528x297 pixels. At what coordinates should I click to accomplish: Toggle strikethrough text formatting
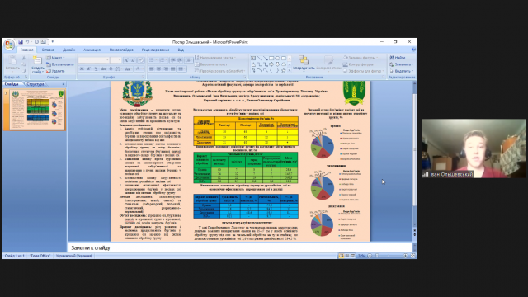[x=103, y=68]
